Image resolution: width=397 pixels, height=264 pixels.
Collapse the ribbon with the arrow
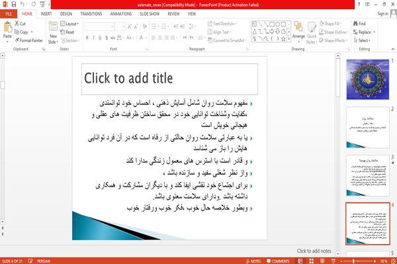(392, 49)
